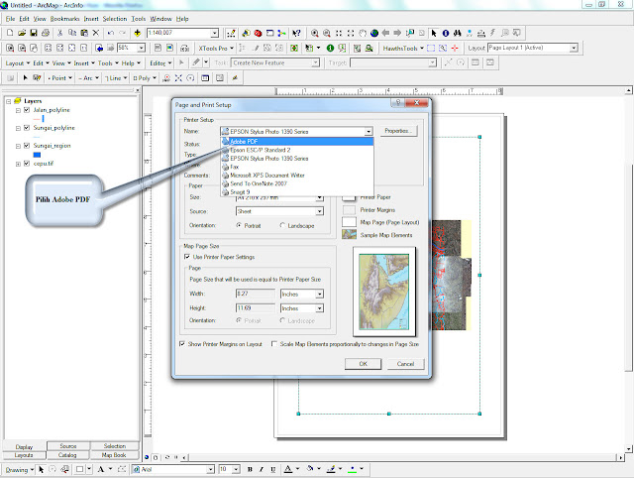Open the File menu
The image size is (634, 478).
10,19
